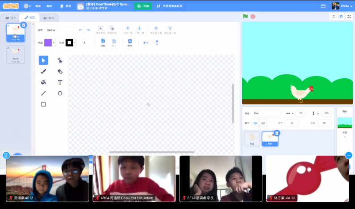Pick the Fill bucket tool
Viewport: 355px width, 209px height.
[43, 82]
